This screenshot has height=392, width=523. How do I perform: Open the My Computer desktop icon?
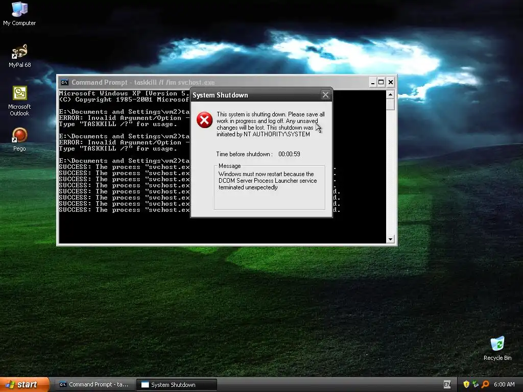click(x=19, y=14)
